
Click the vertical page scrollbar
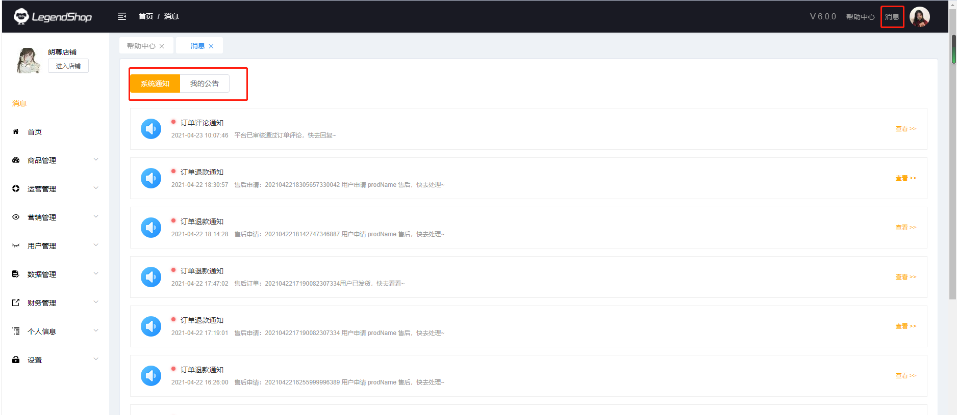(953, 168)
